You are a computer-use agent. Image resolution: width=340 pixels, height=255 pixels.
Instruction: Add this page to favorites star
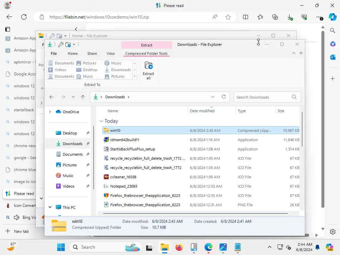click(228, 17)
